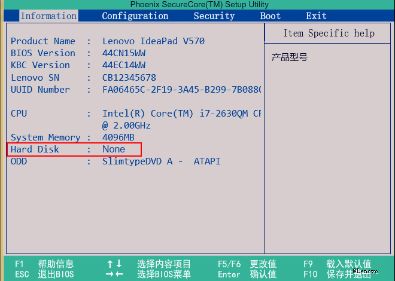The image size is (395, 281).
Task: Select the Information tab
Action: (48, 16)
